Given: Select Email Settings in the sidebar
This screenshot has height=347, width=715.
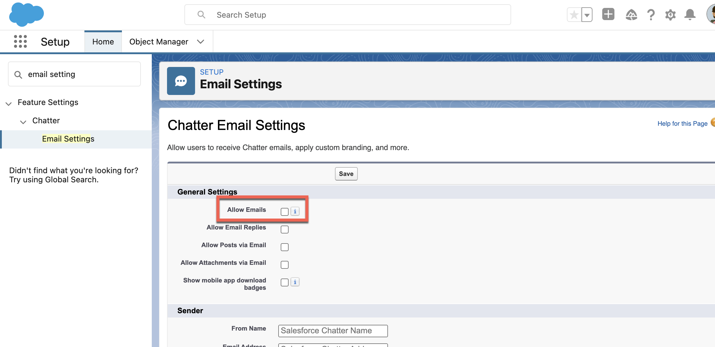Looking at the screenshot, I should click(68, 139).
